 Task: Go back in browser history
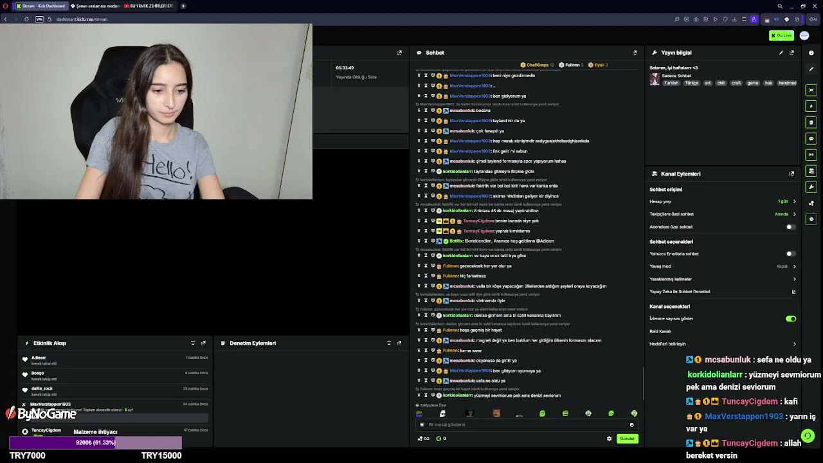(5, 19)
